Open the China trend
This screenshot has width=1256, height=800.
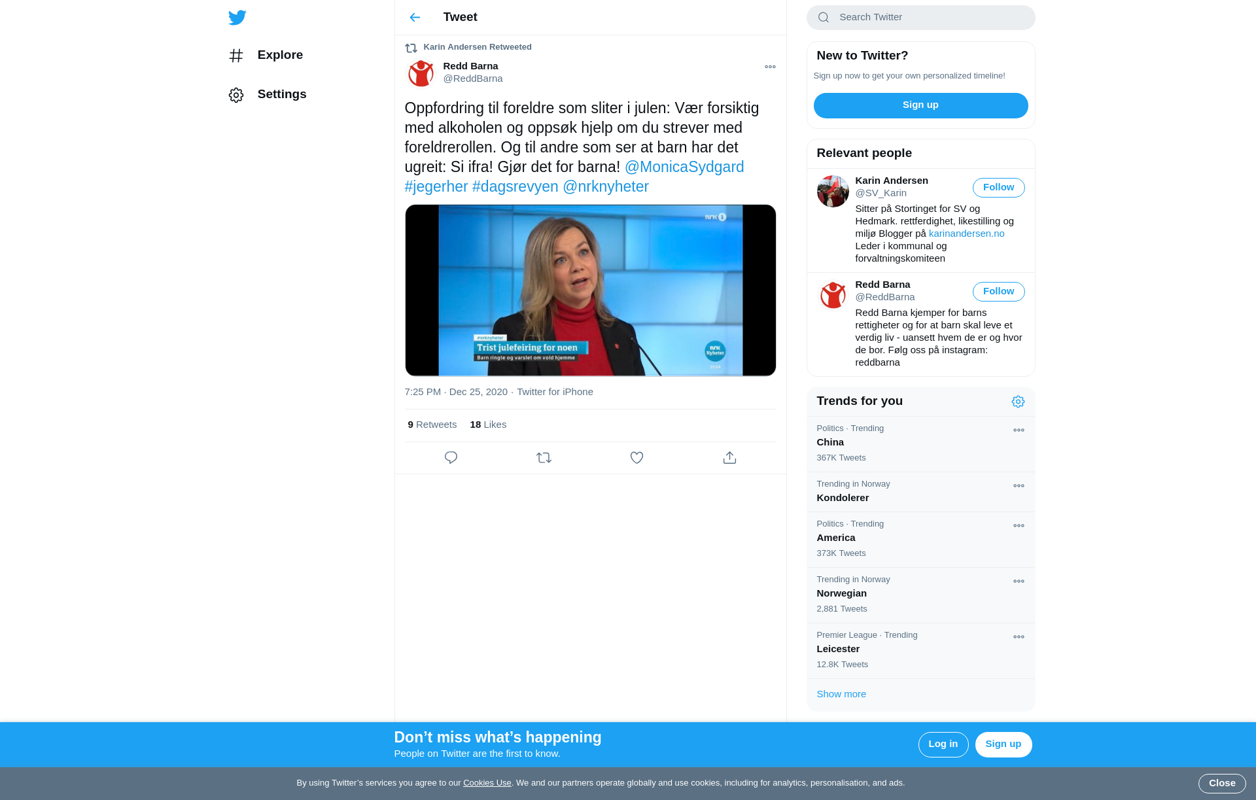point(920,444)
